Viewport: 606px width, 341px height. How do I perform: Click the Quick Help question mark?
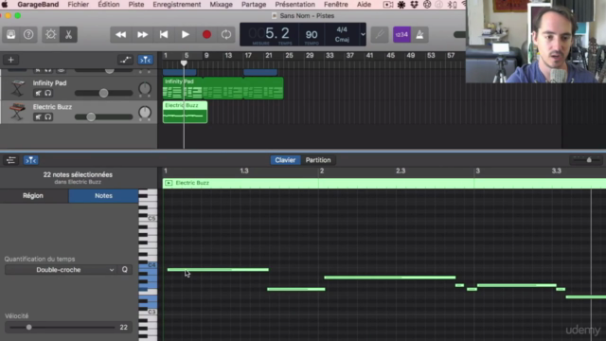[28, 34]
